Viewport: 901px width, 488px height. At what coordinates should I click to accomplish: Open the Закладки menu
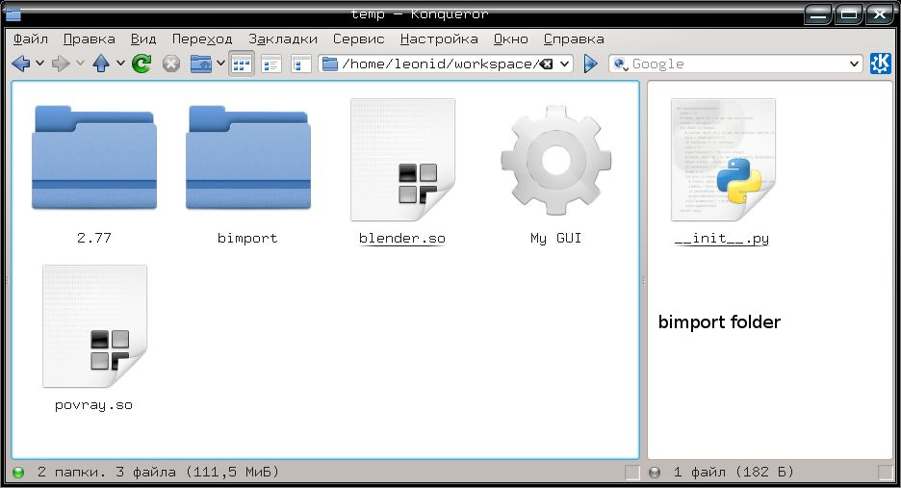pos(282,39)
